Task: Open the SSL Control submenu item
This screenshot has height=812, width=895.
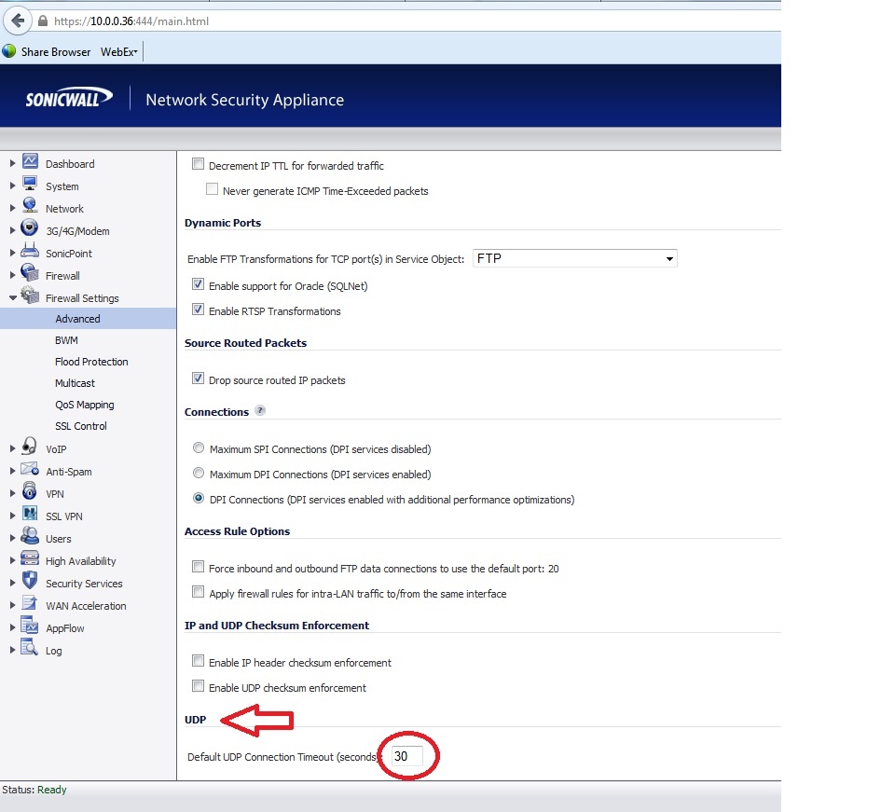Action: 80,426
